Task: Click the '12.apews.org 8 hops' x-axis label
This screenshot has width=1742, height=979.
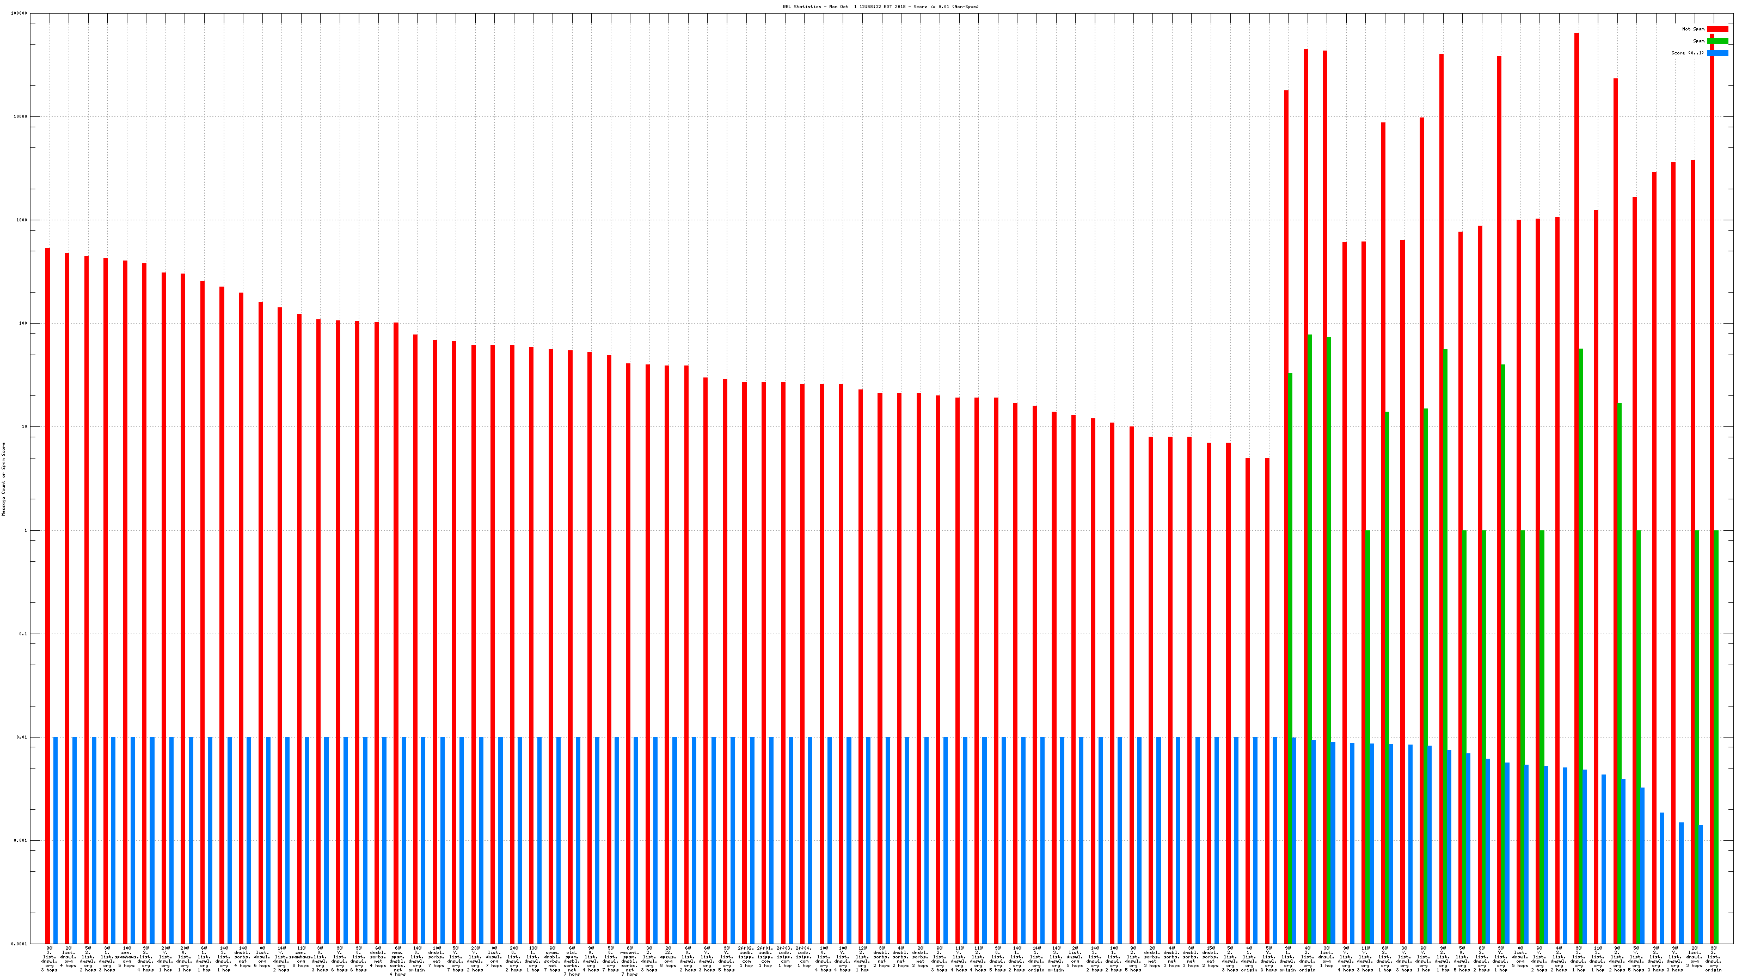Action: [668, 957]
